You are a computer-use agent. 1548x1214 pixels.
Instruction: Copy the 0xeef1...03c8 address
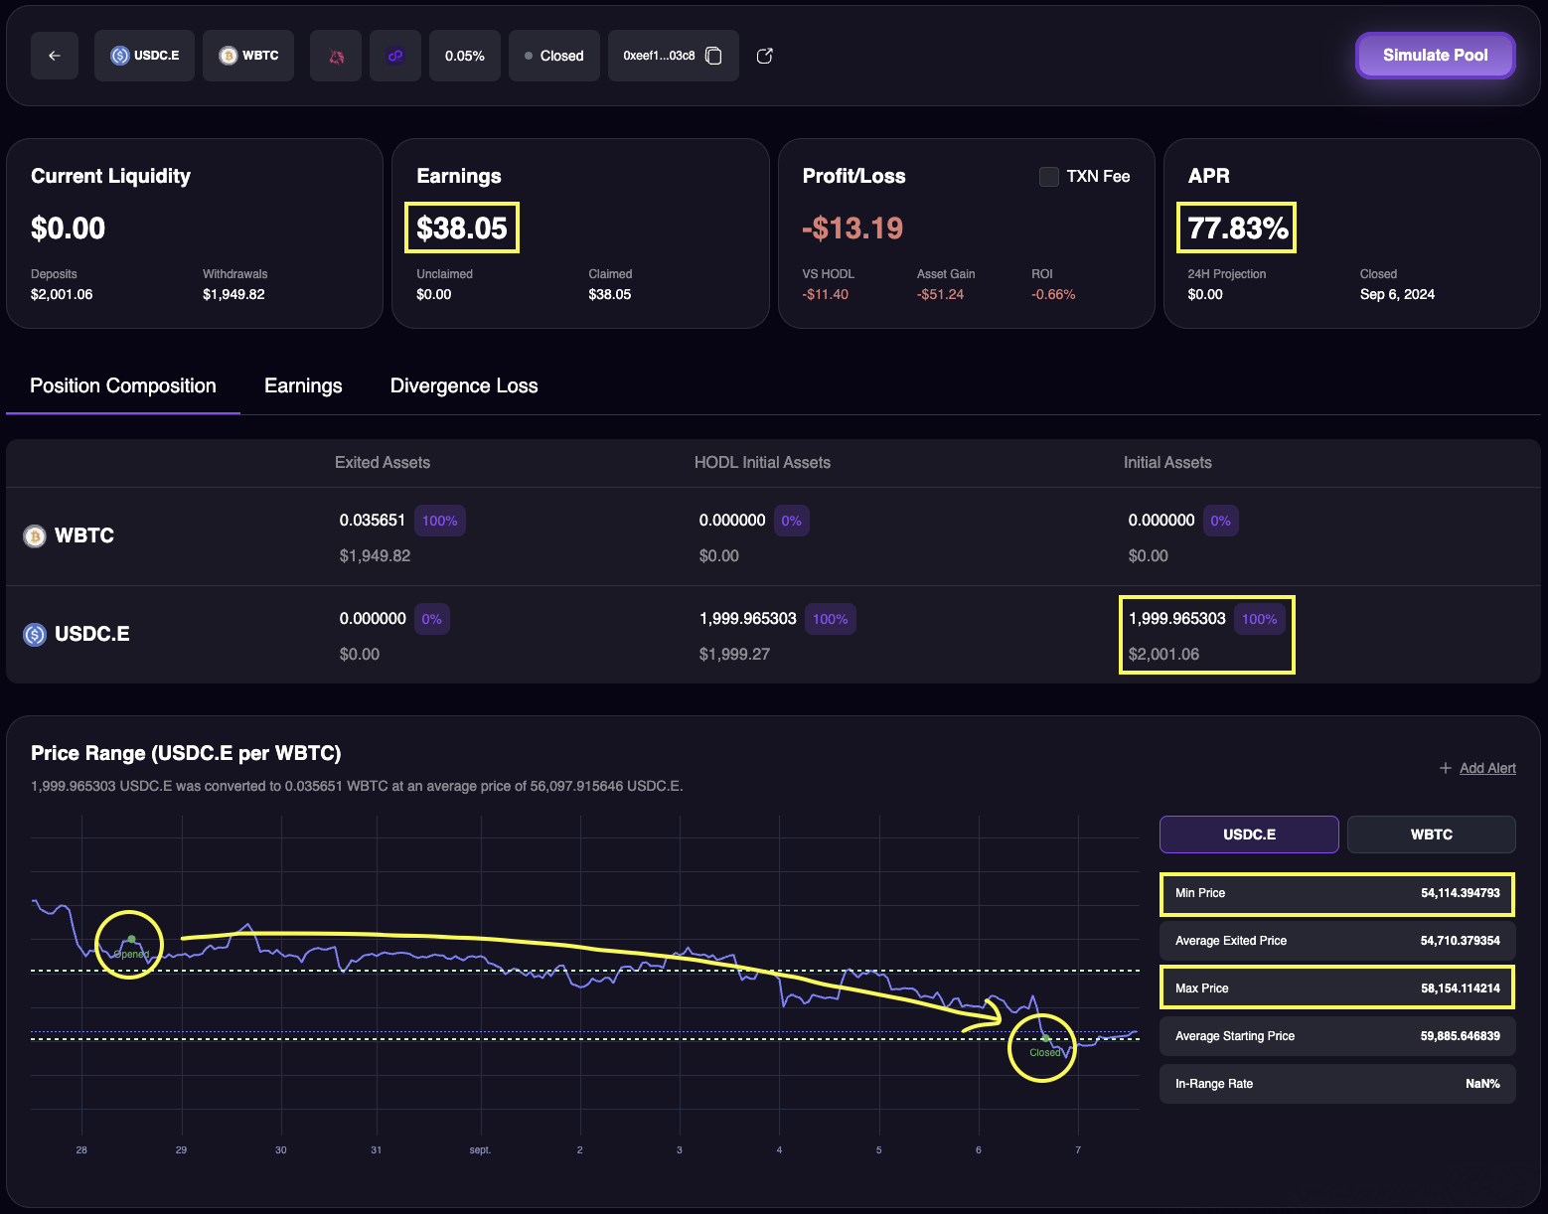coord(713,56)
